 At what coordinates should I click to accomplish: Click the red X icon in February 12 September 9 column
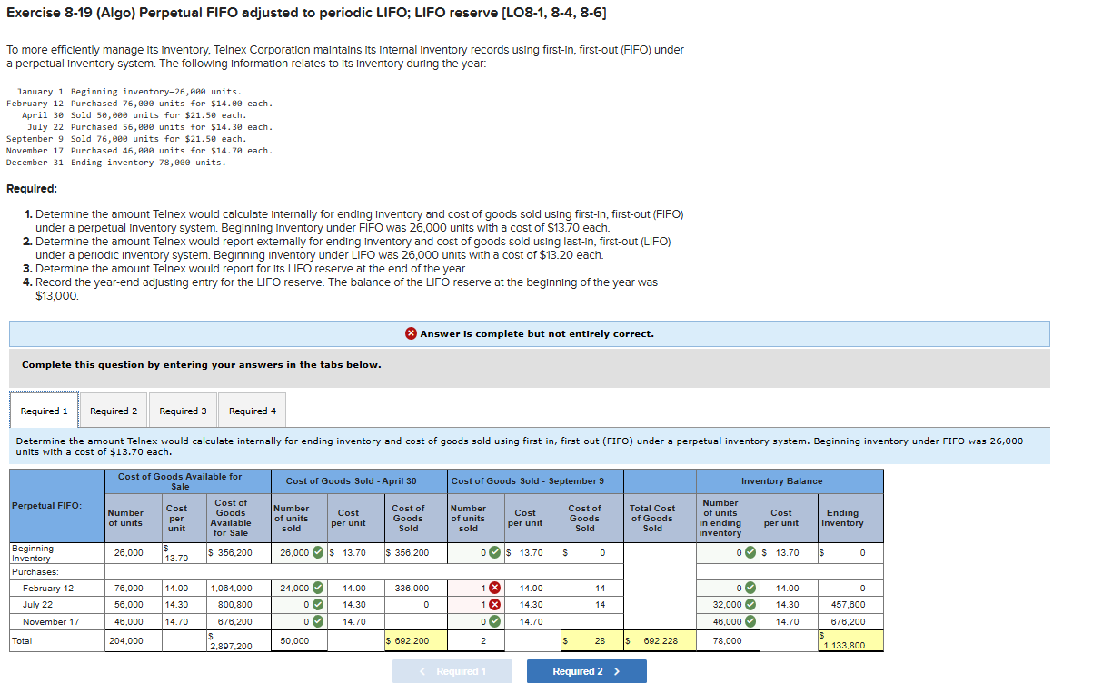tap(494, 587)
